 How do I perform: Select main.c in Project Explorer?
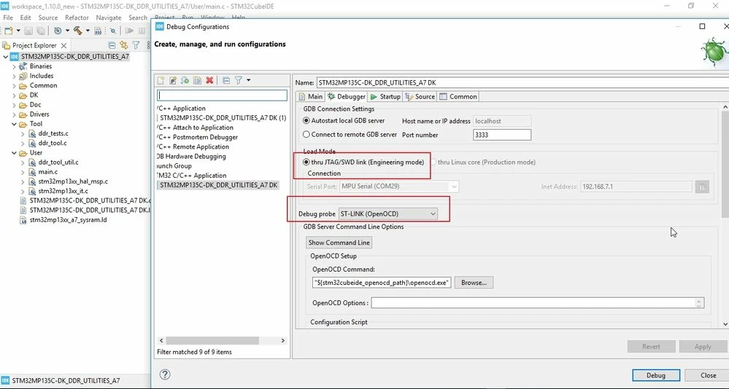47,172
